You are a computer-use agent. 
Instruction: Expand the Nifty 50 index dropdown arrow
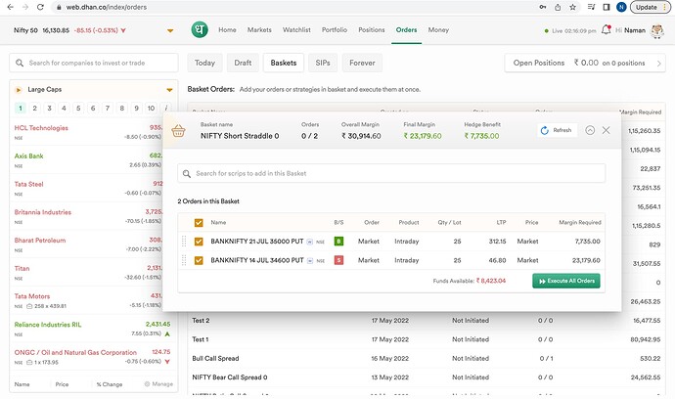170,30
